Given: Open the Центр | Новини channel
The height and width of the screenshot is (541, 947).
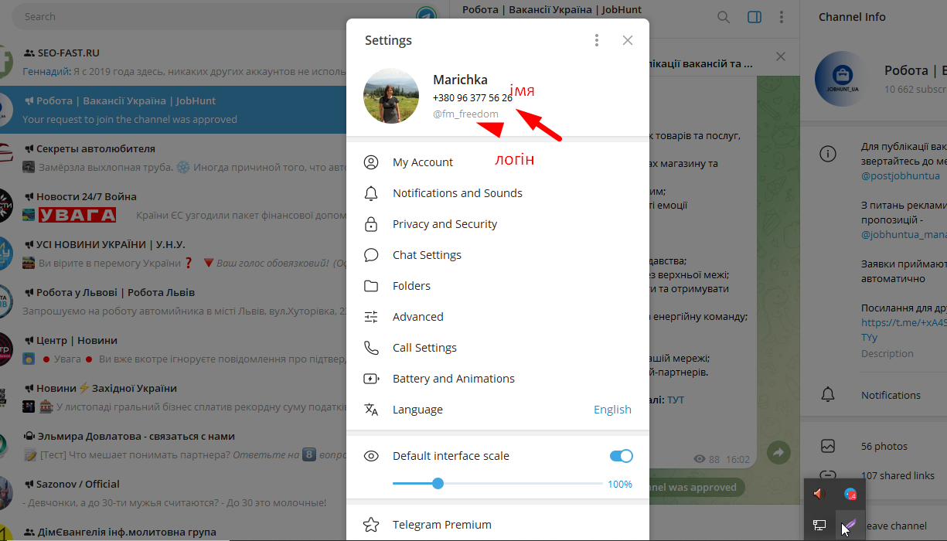Looking at the screenshot, I should click(x=173, y=350).
